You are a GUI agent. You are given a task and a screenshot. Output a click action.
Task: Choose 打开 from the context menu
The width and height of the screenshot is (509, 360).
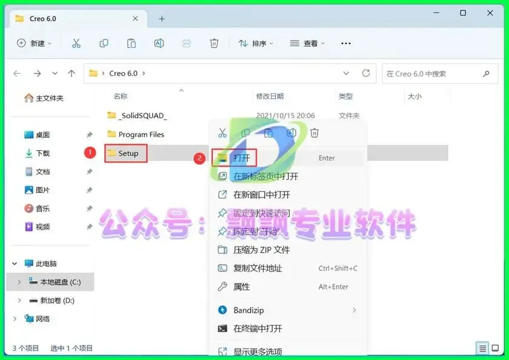288,158
